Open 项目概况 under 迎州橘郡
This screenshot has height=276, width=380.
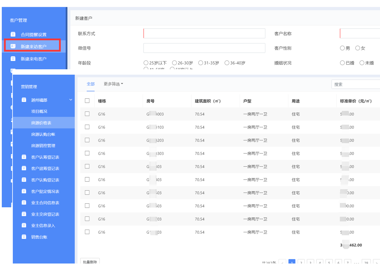[x=39, y=112]
